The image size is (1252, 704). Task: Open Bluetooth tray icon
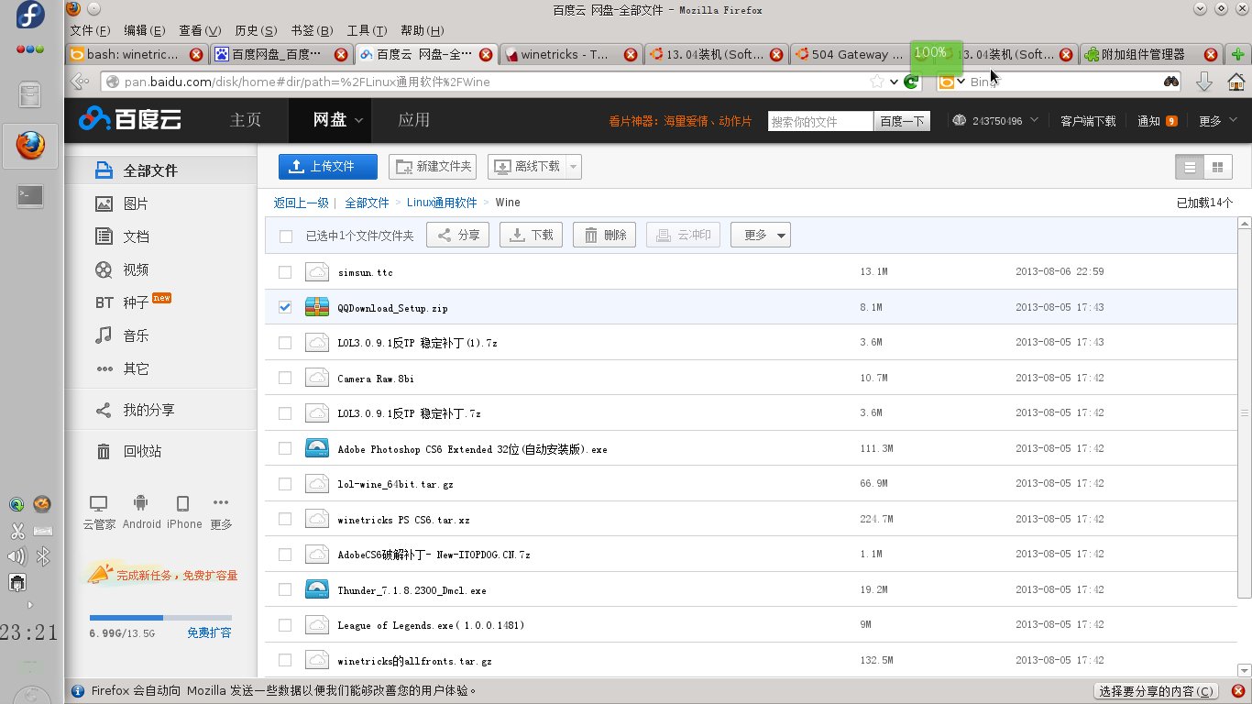point(42,556)
